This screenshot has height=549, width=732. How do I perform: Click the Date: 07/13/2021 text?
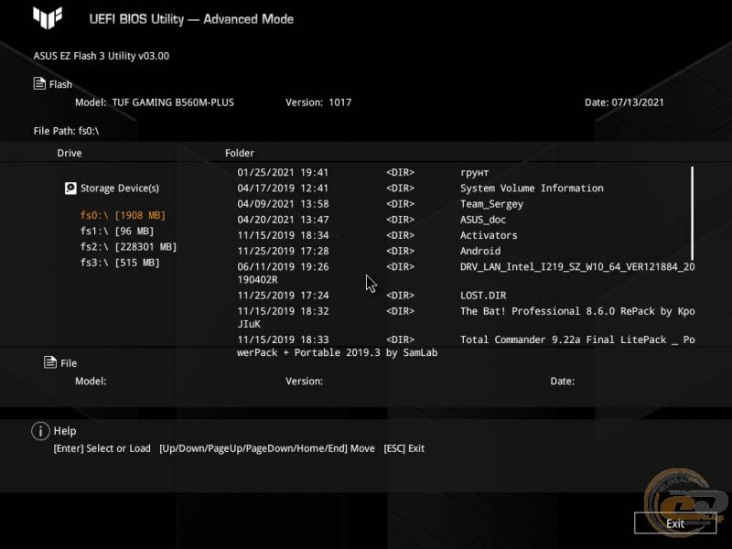click(624, 102)
